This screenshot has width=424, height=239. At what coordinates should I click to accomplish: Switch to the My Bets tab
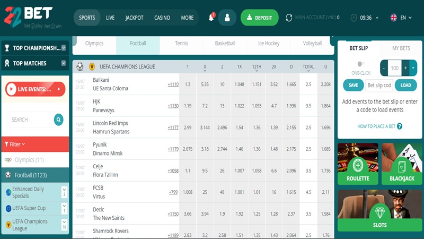[401, 48]
